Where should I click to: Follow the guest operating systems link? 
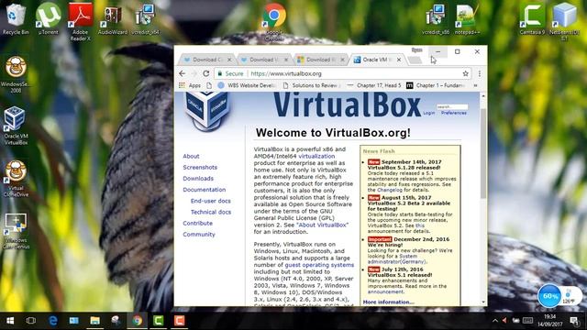[x=319, y=265]
